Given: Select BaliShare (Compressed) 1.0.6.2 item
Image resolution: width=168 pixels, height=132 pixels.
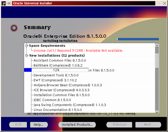Looking at the screenshot, I should [x=58, y=65].
